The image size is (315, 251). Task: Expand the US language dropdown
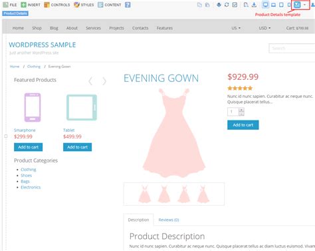[236, 28]
